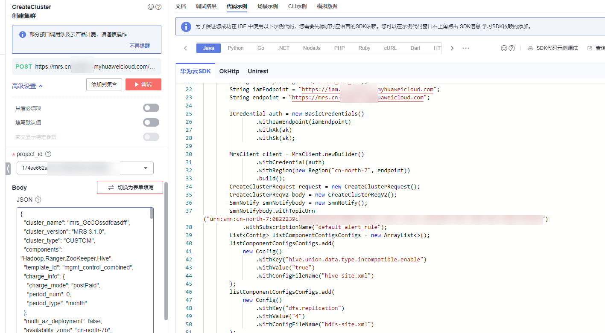Toggle the 填写默认值 switch
The image size is (605, 333).
(x=151, y=122)
